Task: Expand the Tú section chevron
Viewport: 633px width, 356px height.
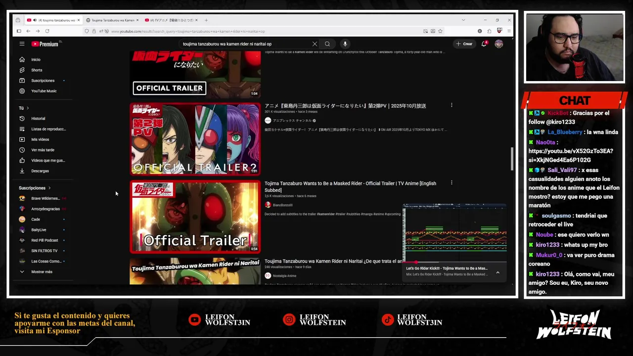Action: (28, 108)
